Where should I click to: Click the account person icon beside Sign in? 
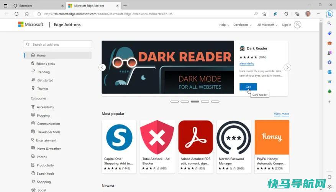click(297, 25)
